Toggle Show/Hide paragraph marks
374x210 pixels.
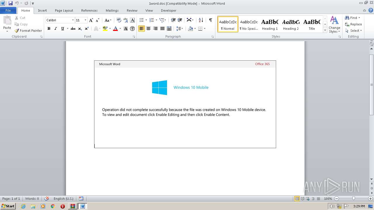click(x=210, y=20)
